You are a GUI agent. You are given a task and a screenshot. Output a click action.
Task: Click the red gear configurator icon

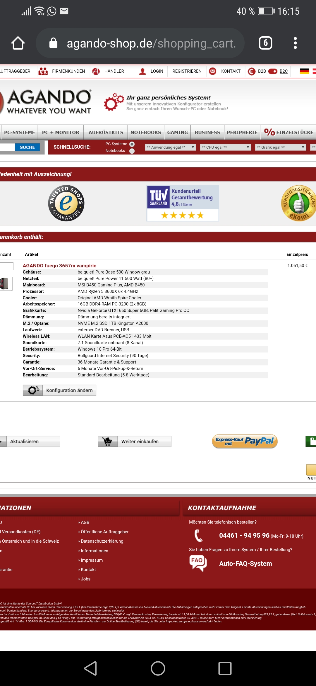click(x=114, y=102)
